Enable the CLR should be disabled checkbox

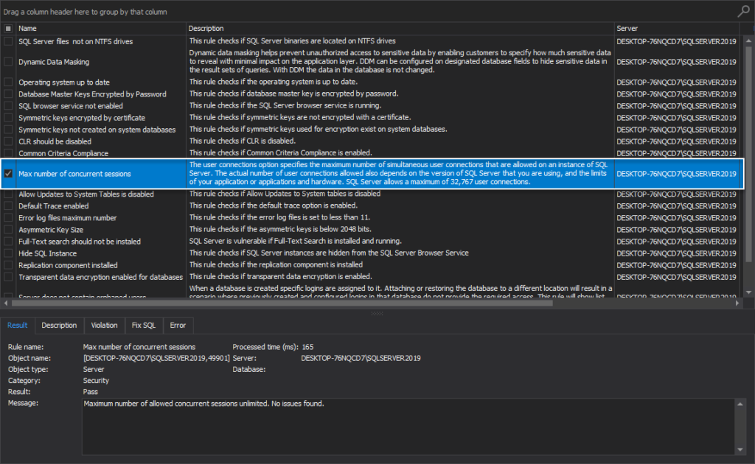(x=7, y=141)
